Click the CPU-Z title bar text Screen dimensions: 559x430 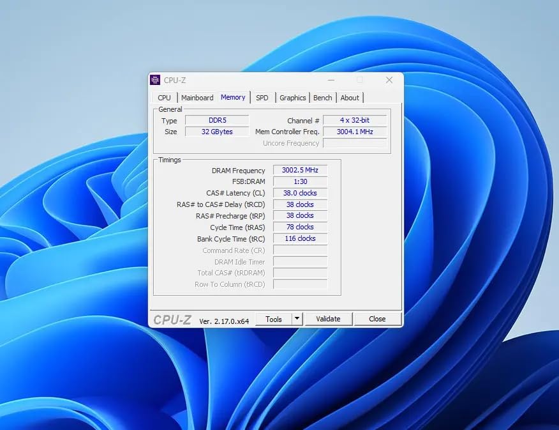(175, 81)
